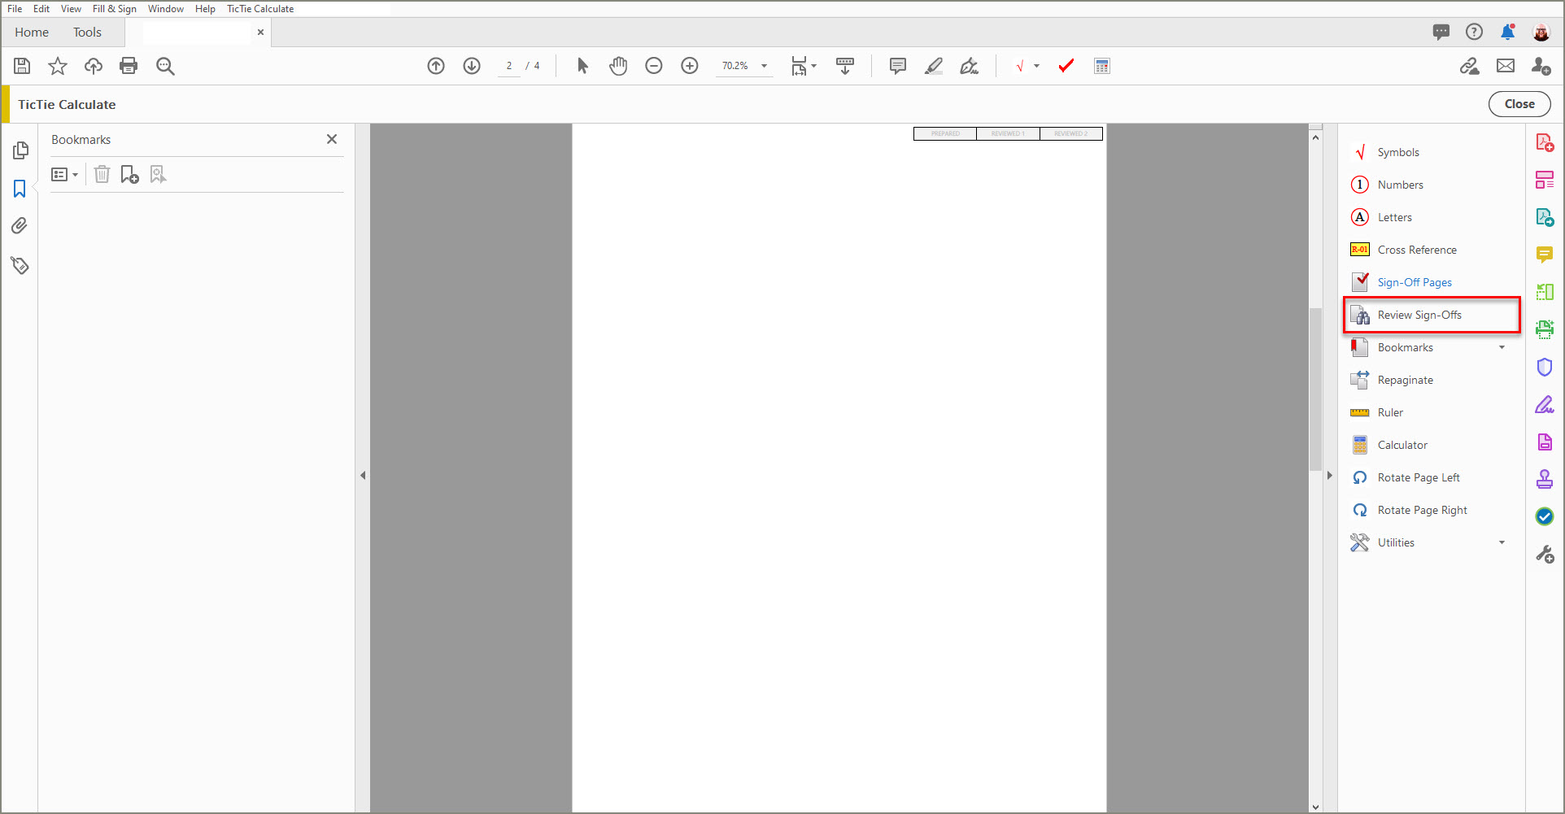Image resolution: width=1565 pixels, height=814 pixels.
Task: Expand the Bookmarks item in TicTie panel
Action: pyautogui.click(x=1502, y=347)
